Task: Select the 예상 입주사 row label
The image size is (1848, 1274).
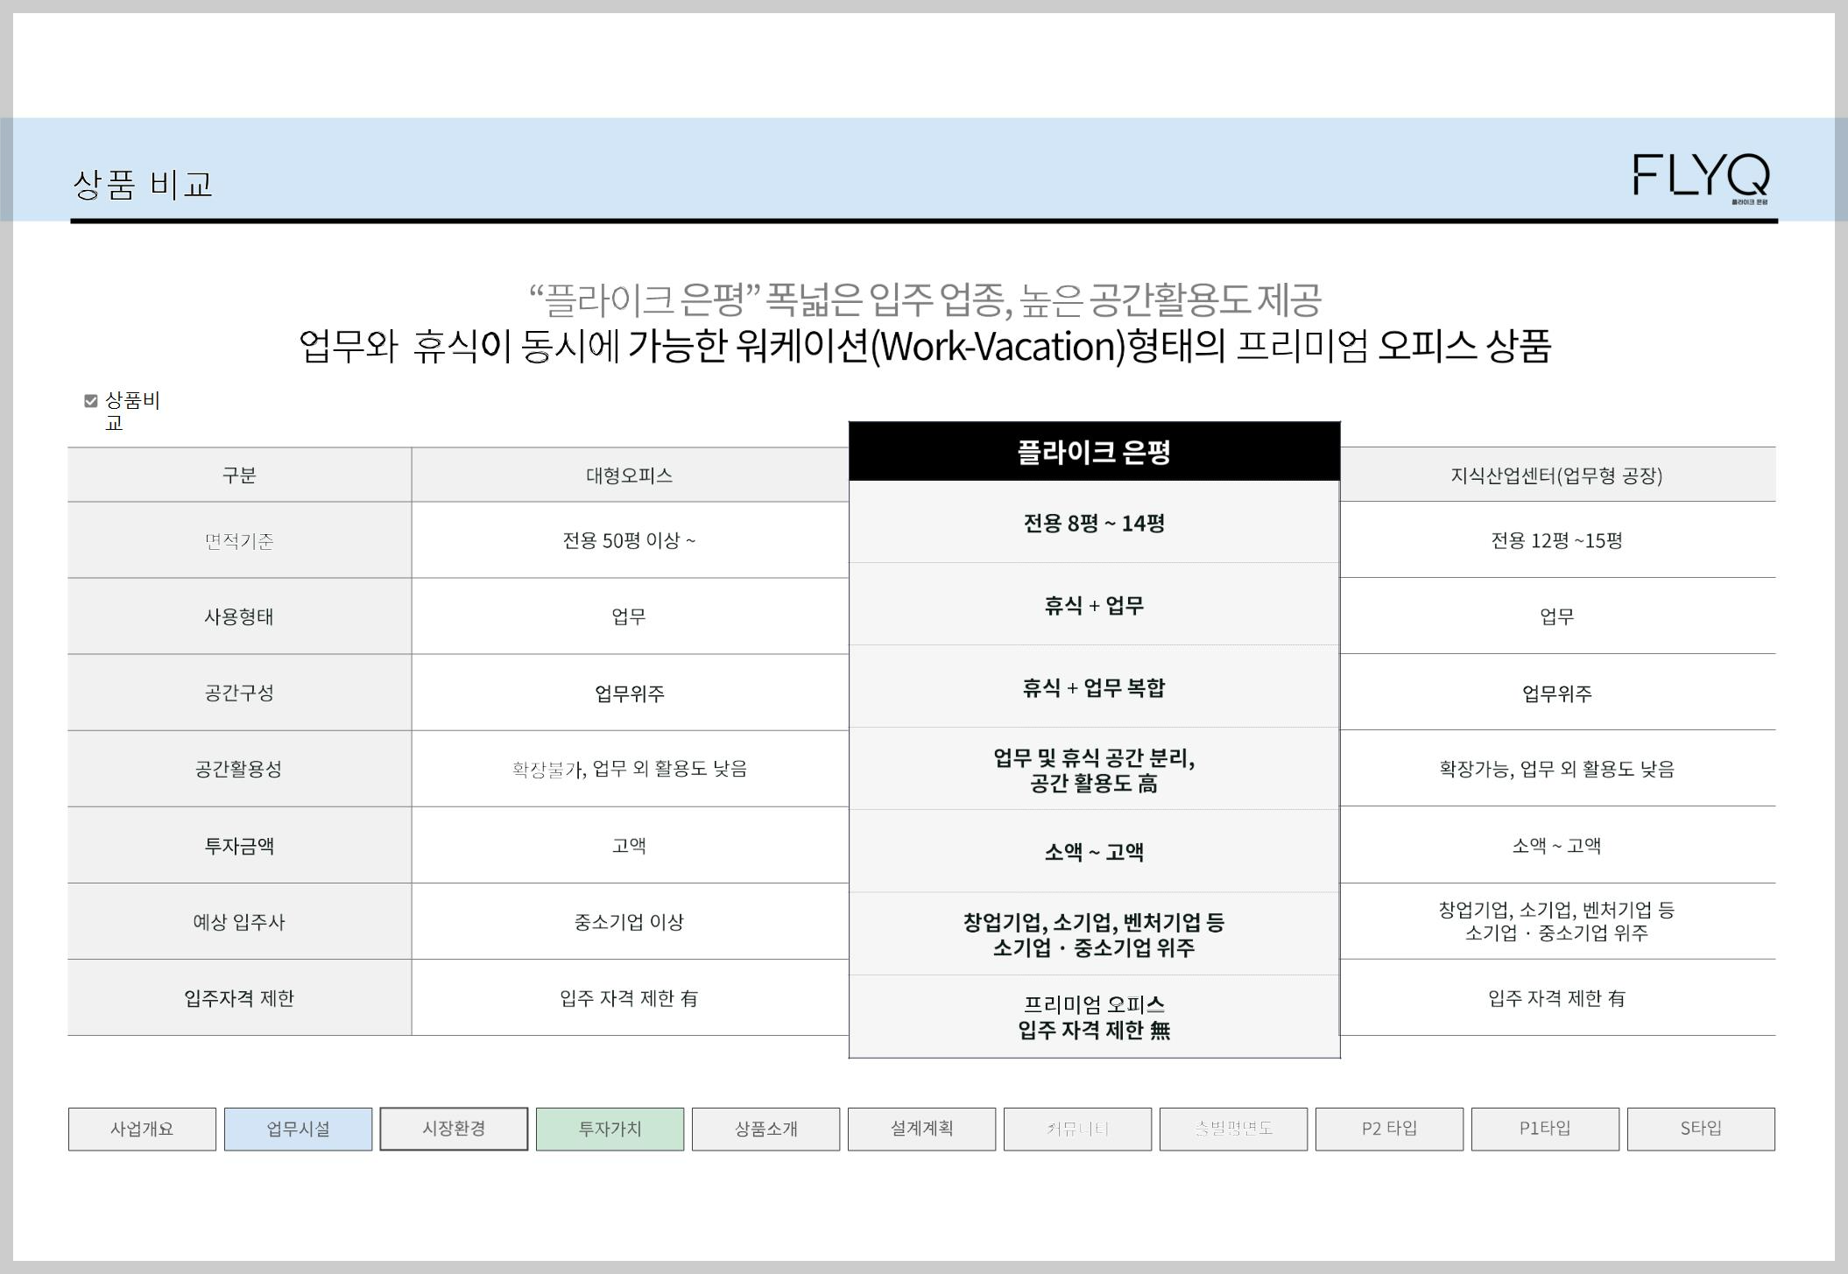Action: [239, 922]
